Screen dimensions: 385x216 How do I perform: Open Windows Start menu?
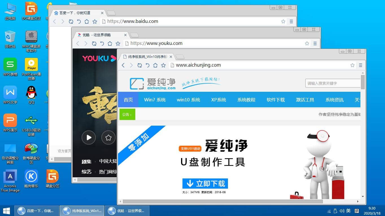coord(6,211)
